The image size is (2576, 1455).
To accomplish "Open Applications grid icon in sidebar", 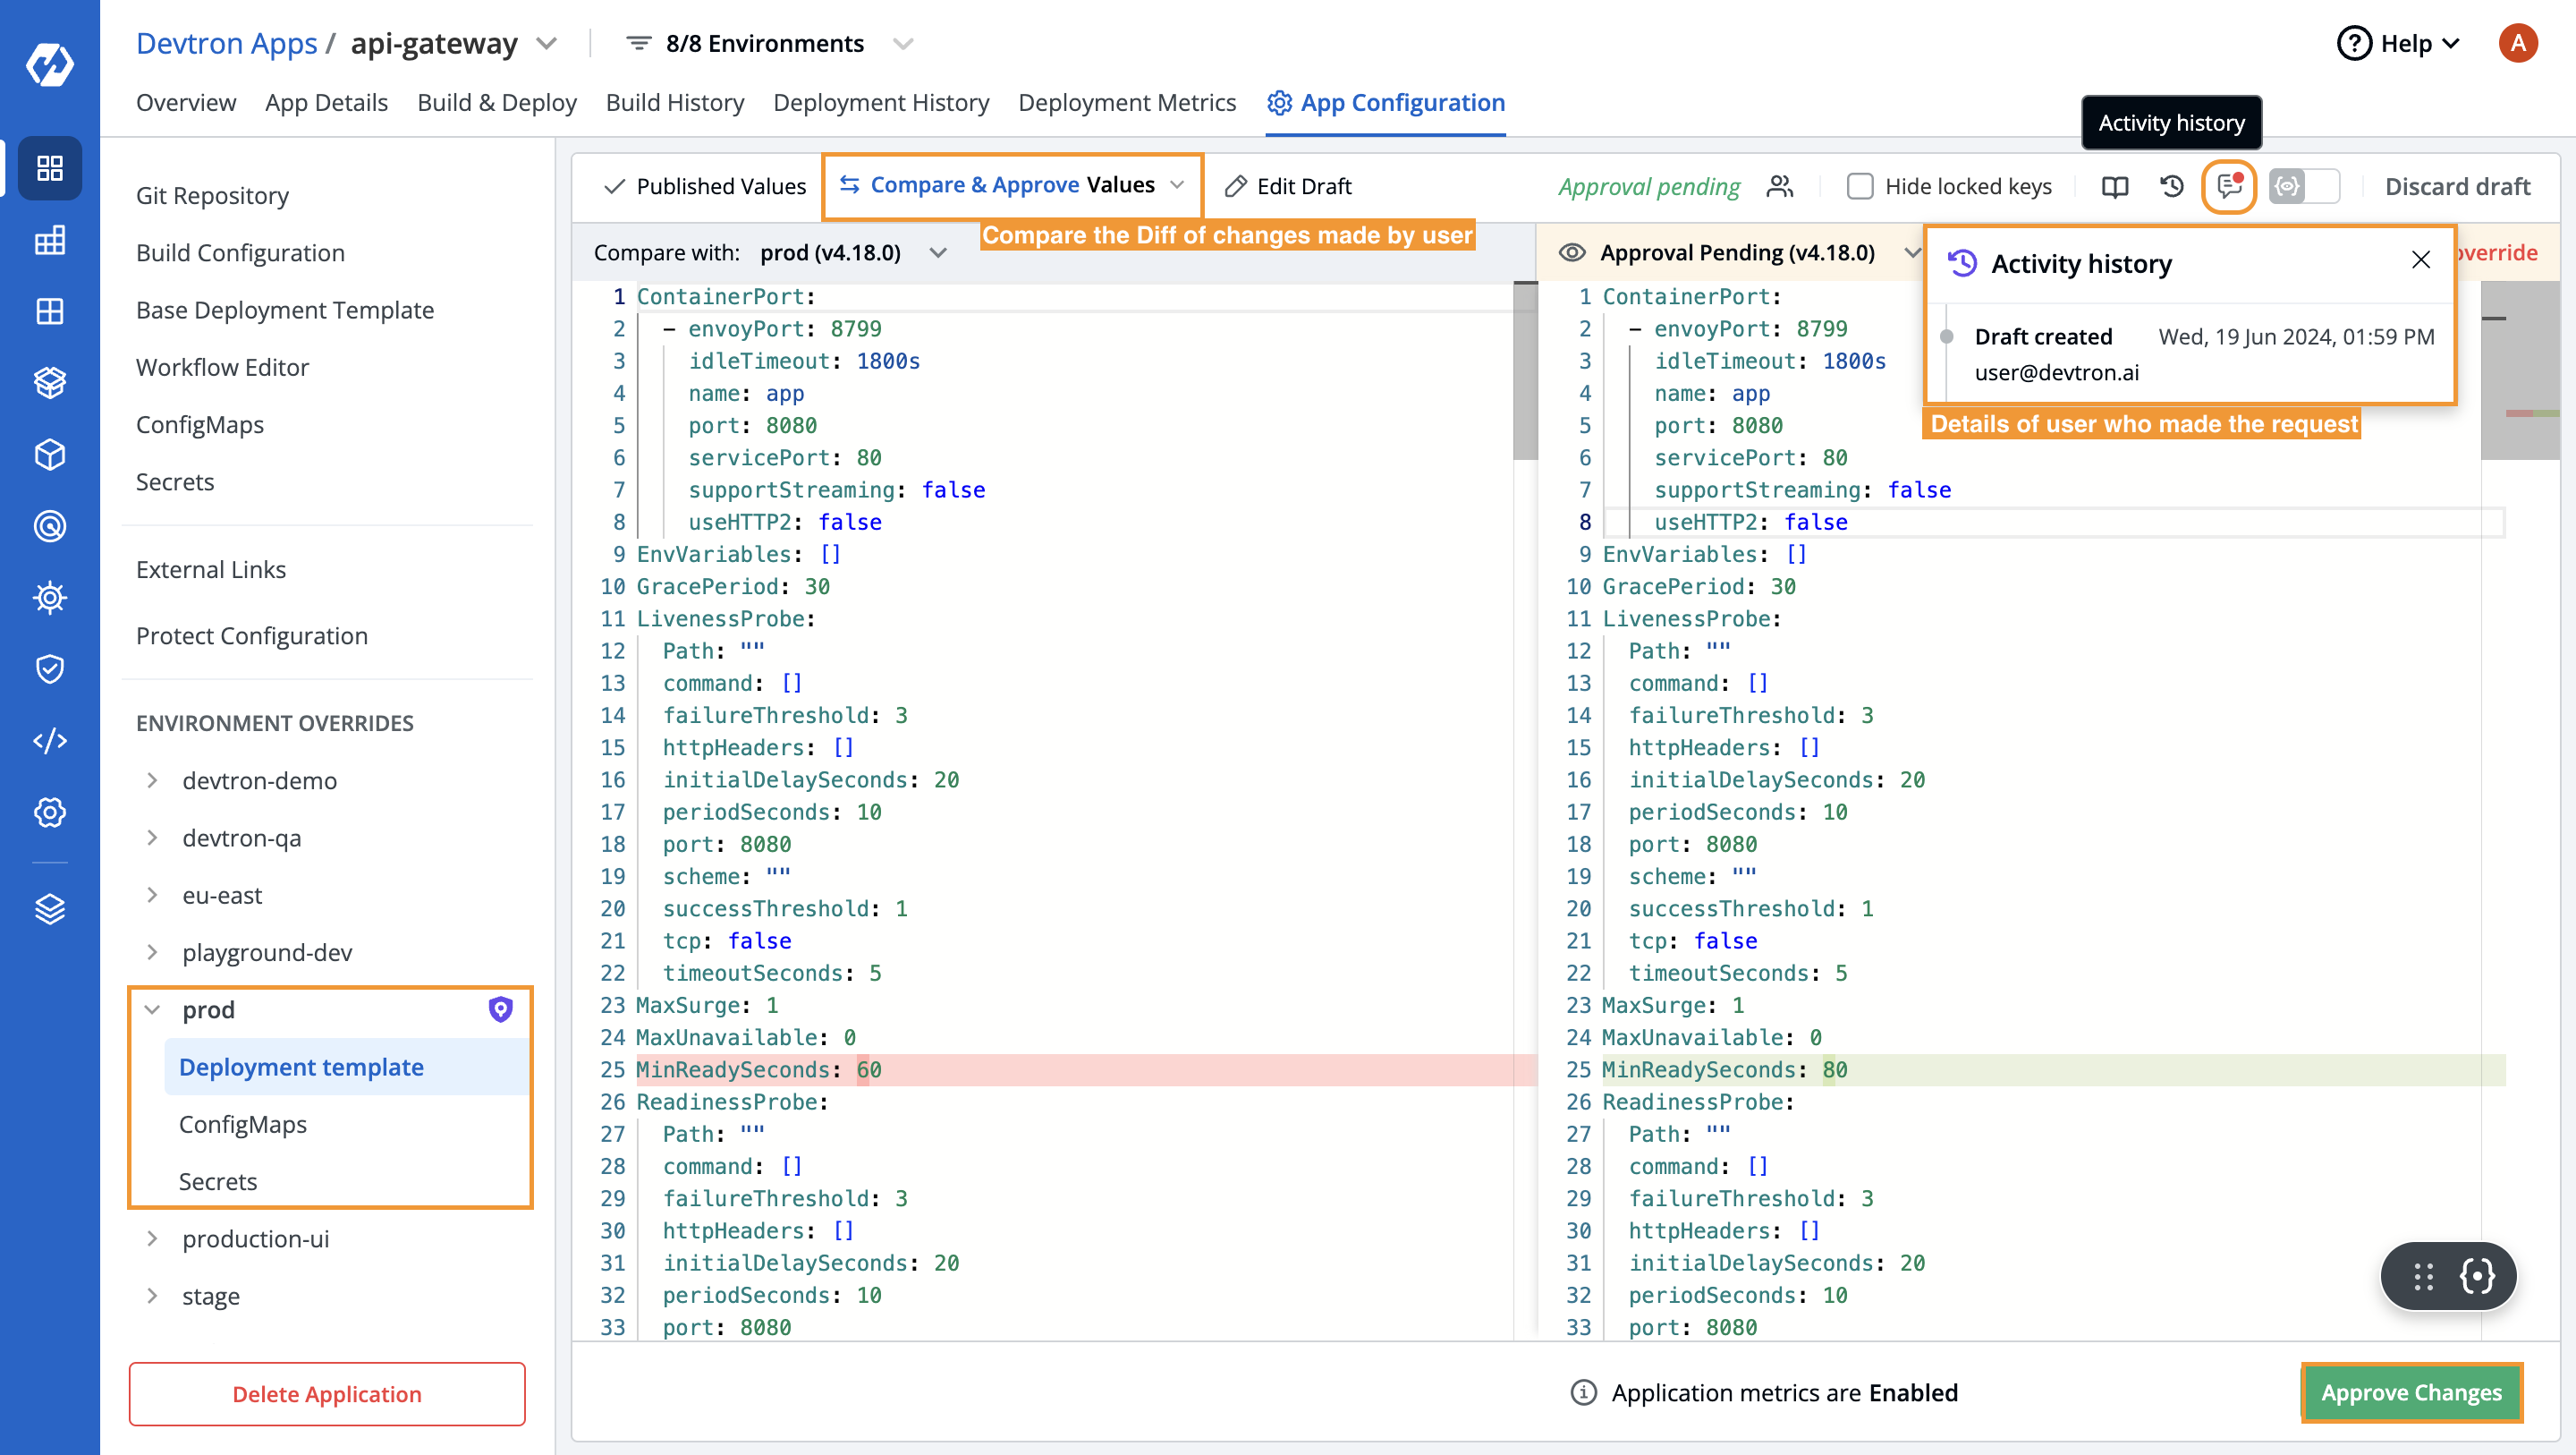I will pos(49,167).
